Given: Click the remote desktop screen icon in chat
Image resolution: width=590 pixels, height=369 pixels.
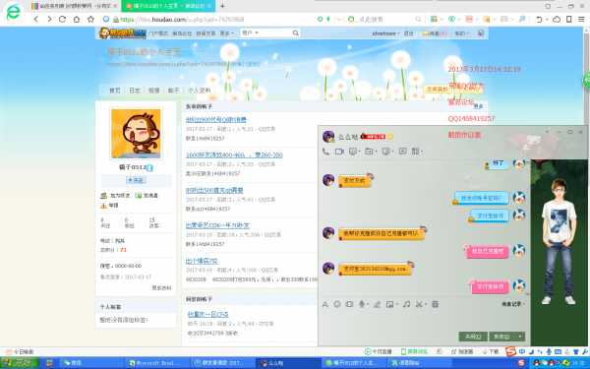Looking at the screenshot, I should [353, 152].
